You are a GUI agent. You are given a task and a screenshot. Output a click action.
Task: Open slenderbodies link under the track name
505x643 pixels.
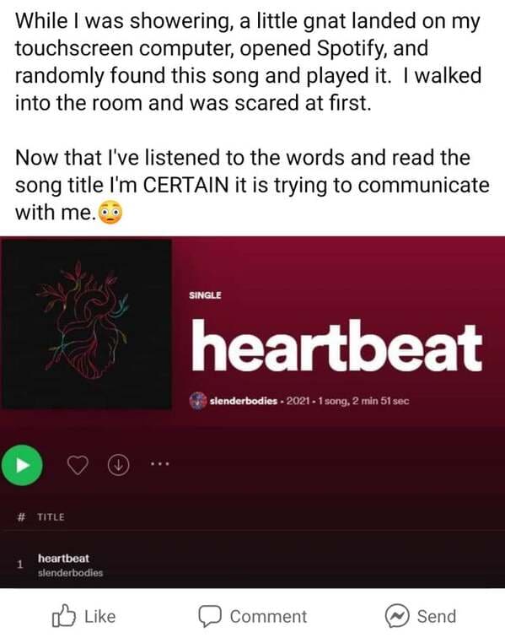70,573
